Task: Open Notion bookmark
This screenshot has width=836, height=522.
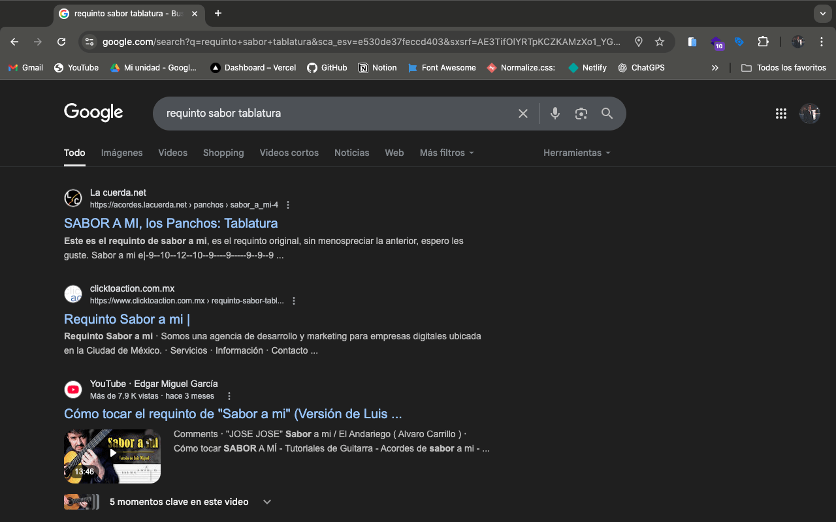Action: (378, 68)
